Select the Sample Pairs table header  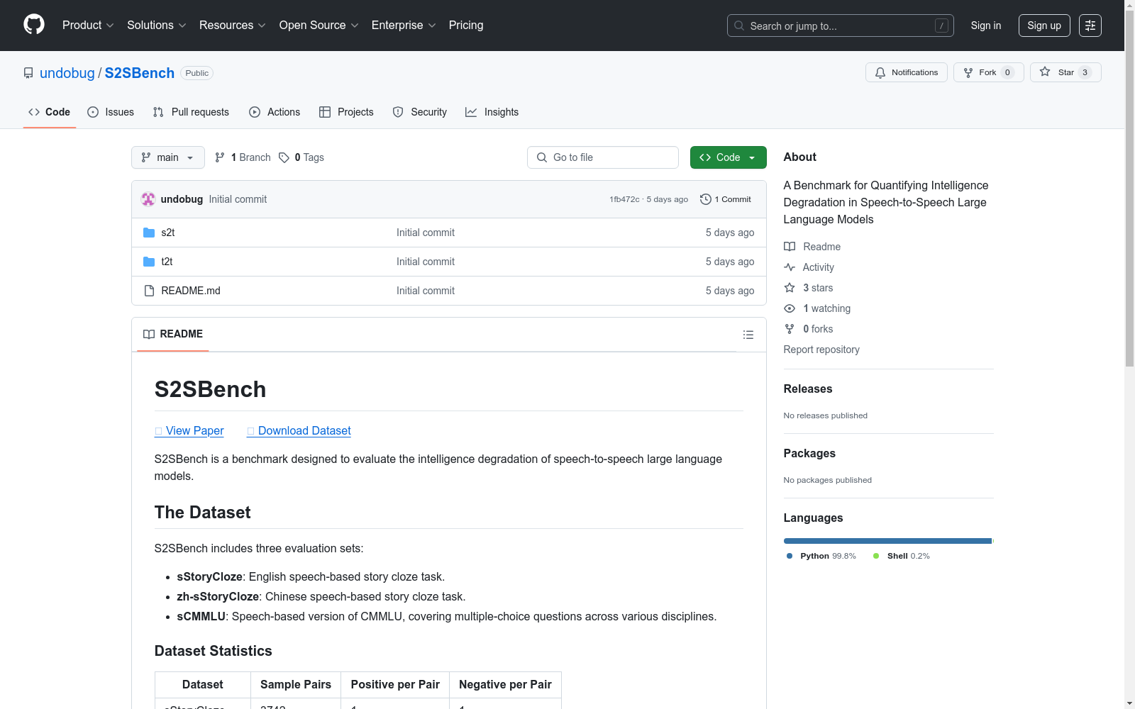[x=296, y=685]
